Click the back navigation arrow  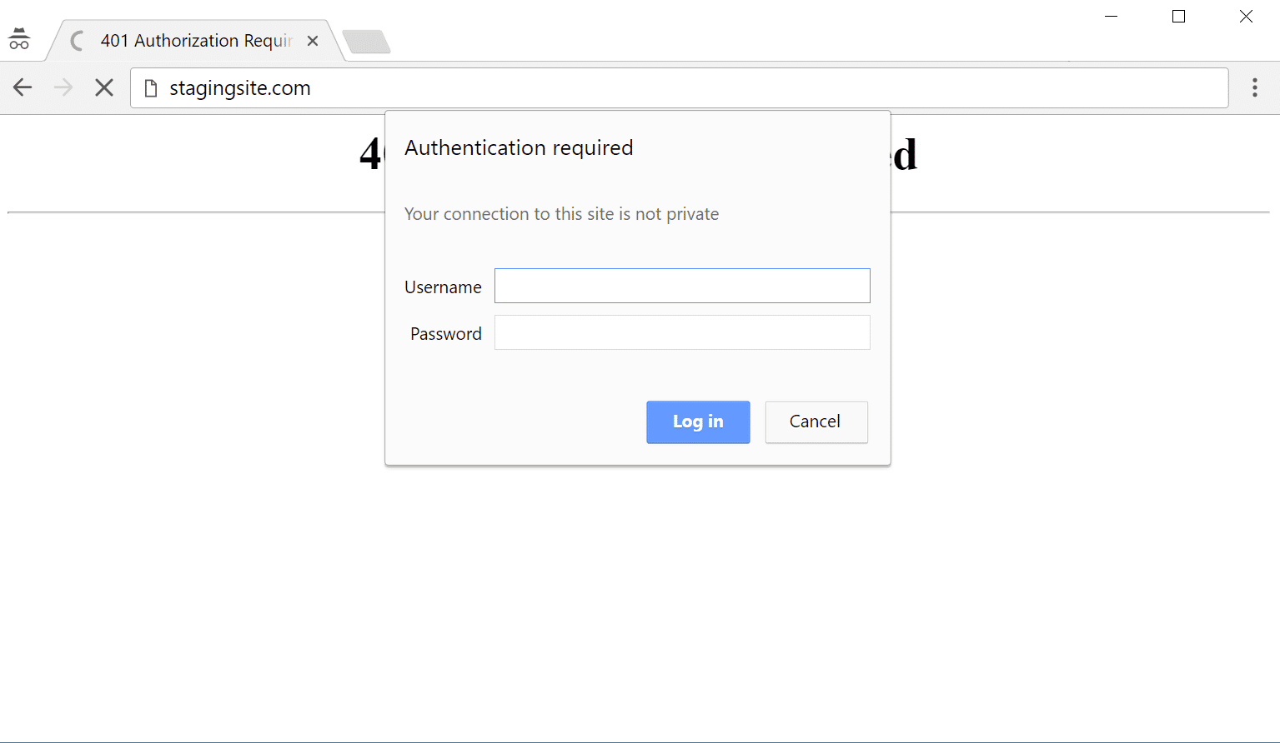pyautogui.click(x=23, y=87)
